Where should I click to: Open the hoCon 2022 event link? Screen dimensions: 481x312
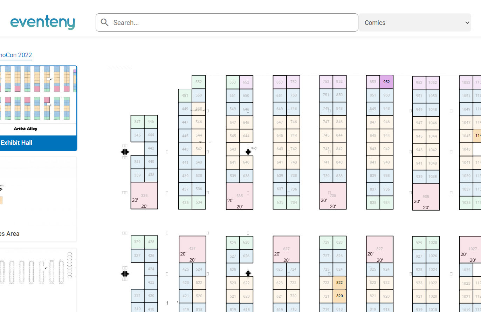pyautogui.click(x=15, y=55)
